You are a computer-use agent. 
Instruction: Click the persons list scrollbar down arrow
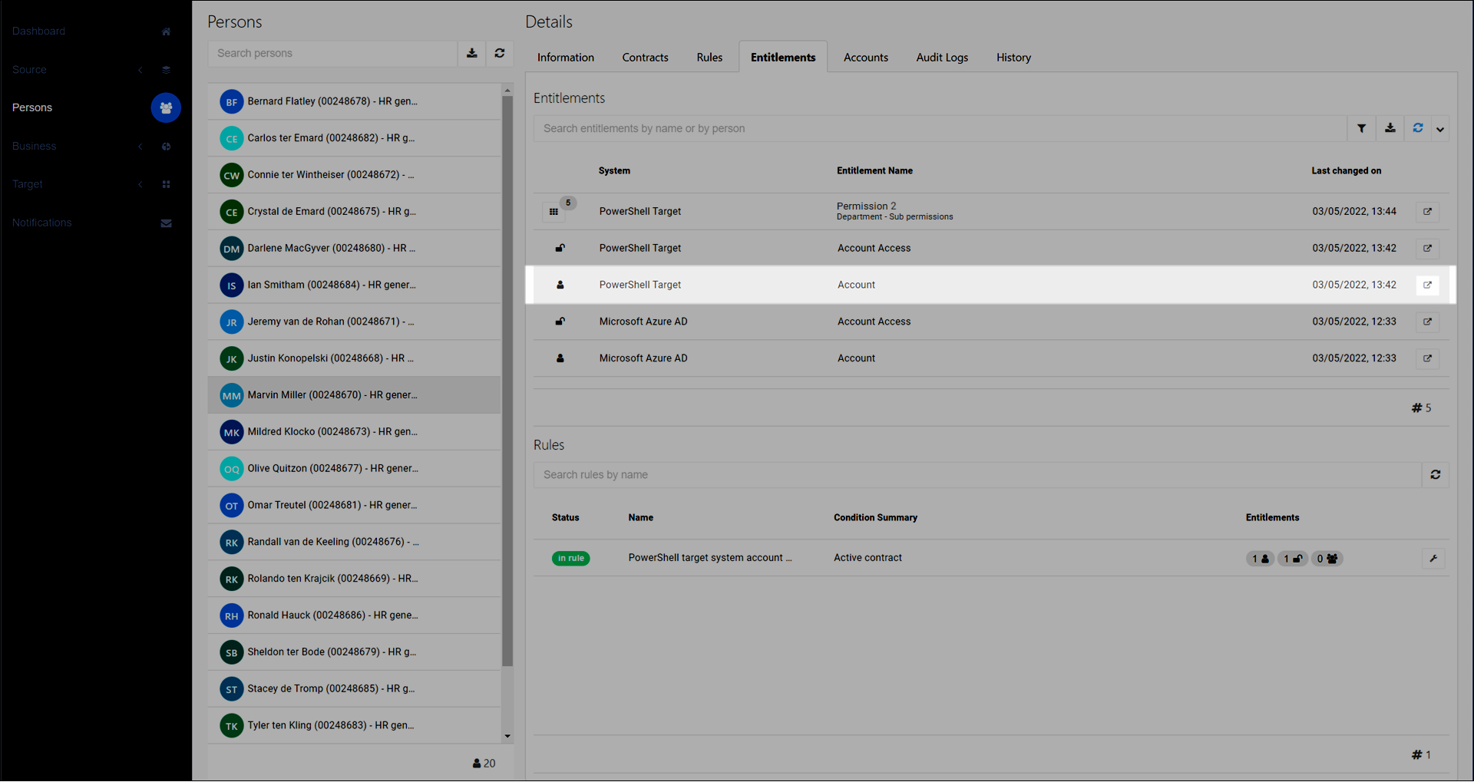point(507,736)
